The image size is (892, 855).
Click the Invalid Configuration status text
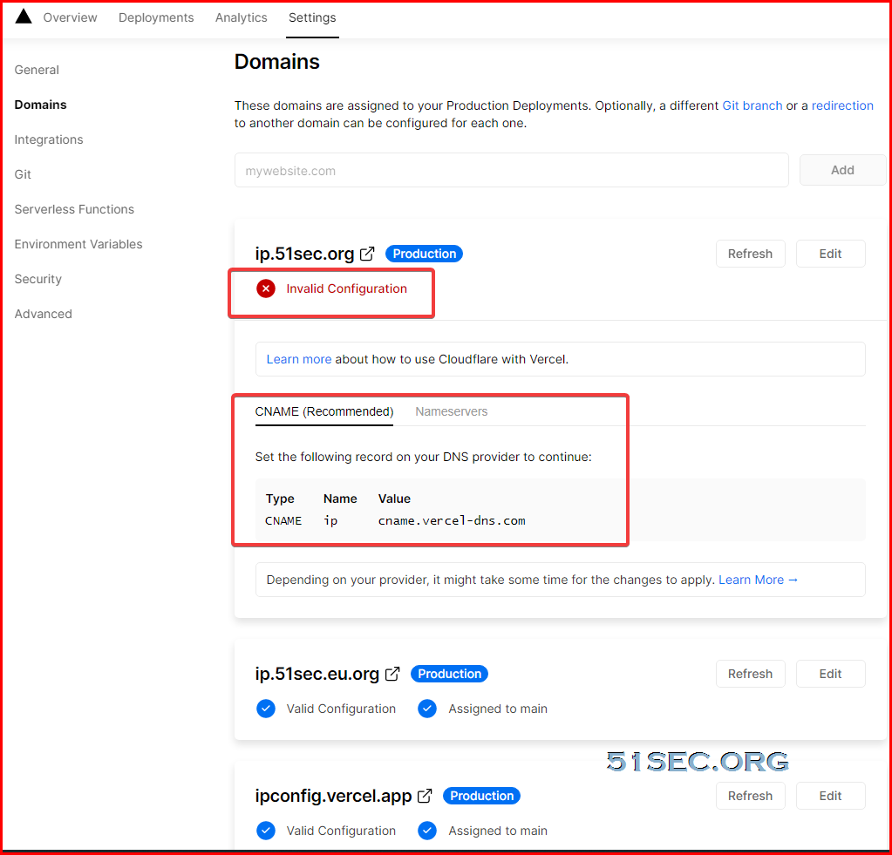[346, 288]
